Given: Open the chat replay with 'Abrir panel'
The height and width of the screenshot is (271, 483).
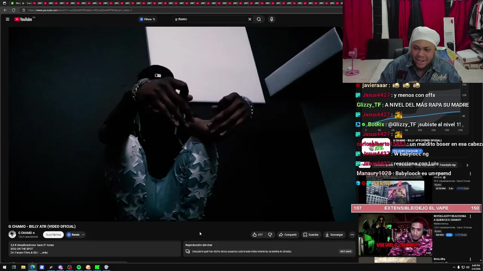Looking at the screenshot, I should (346, 251).
